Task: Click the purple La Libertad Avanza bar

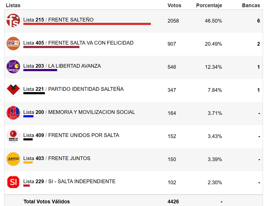Action: [x=40, y=70]
